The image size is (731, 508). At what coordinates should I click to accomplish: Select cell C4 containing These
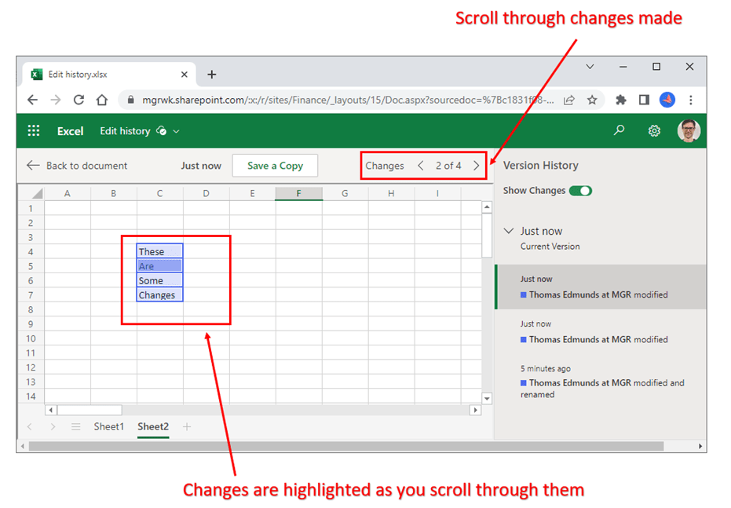pos(159,251)
